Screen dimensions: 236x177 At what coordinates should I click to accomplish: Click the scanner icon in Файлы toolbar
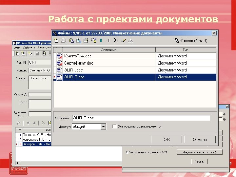pyautogui.click(x=64, y=41)
